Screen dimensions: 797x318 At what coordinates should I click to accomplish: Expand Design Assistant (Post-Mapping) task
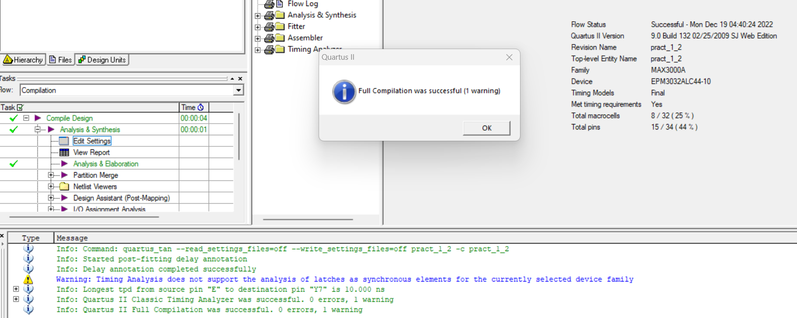pos(51,198)
